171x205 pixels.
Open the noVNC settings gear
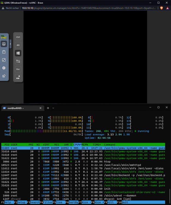[x=4, y=68]
